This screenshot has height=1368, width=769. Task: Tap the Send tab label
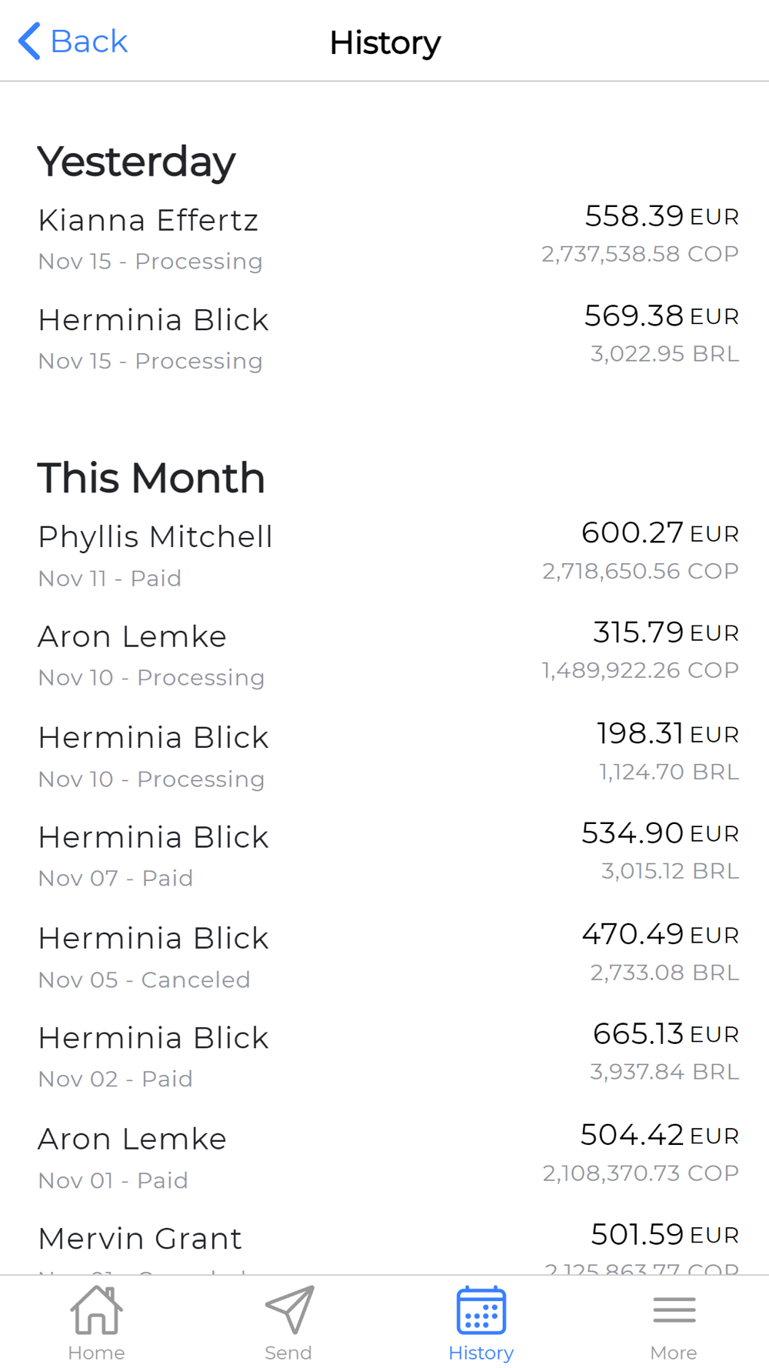(288, 1353)
